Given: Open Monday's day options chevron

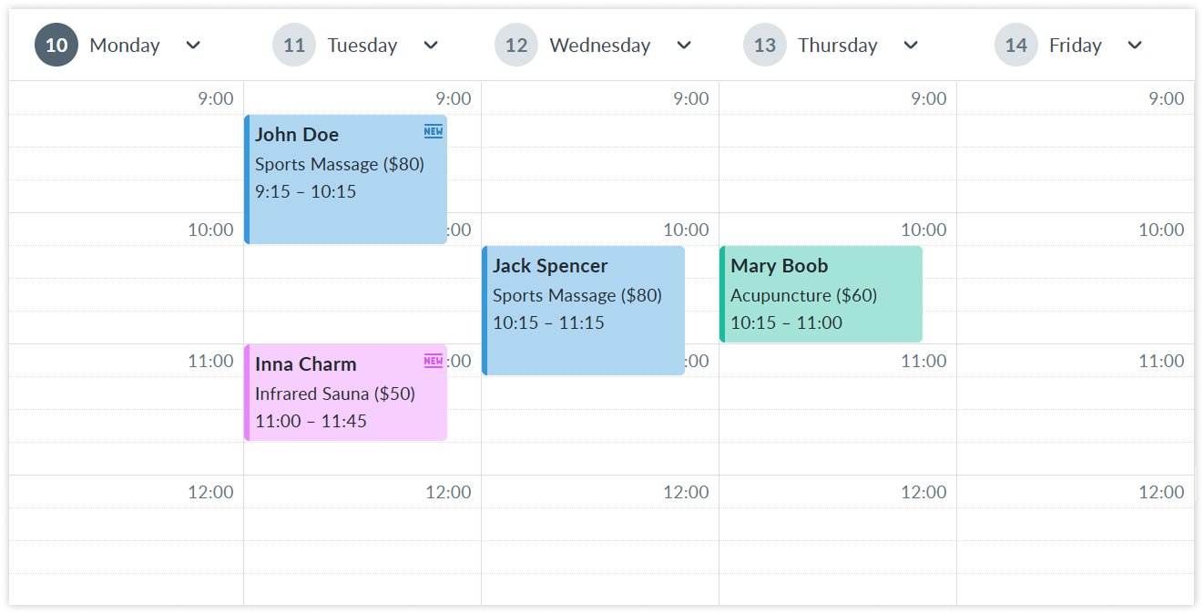Looking at the screenshot, I should point(193,44).
